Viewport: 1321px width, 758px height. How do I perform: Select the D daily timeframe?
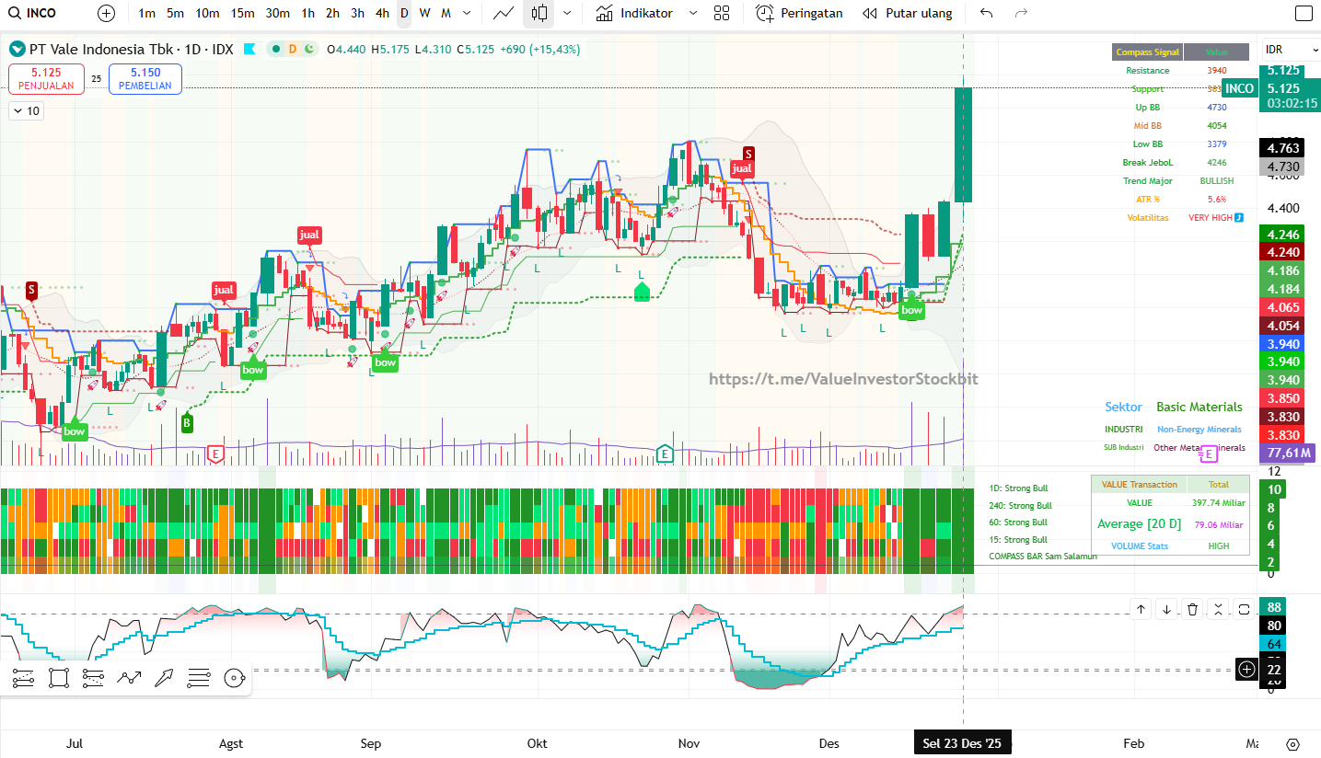click(x=404, y=13)
